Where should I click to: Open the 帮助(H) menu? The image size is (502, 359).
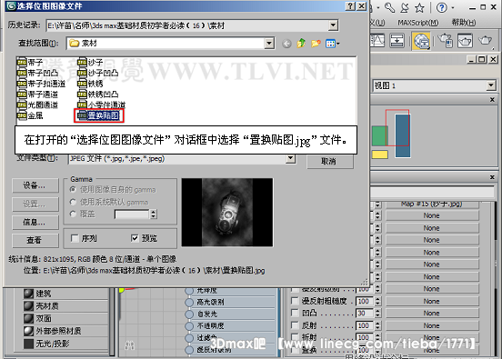pos(463,23)
